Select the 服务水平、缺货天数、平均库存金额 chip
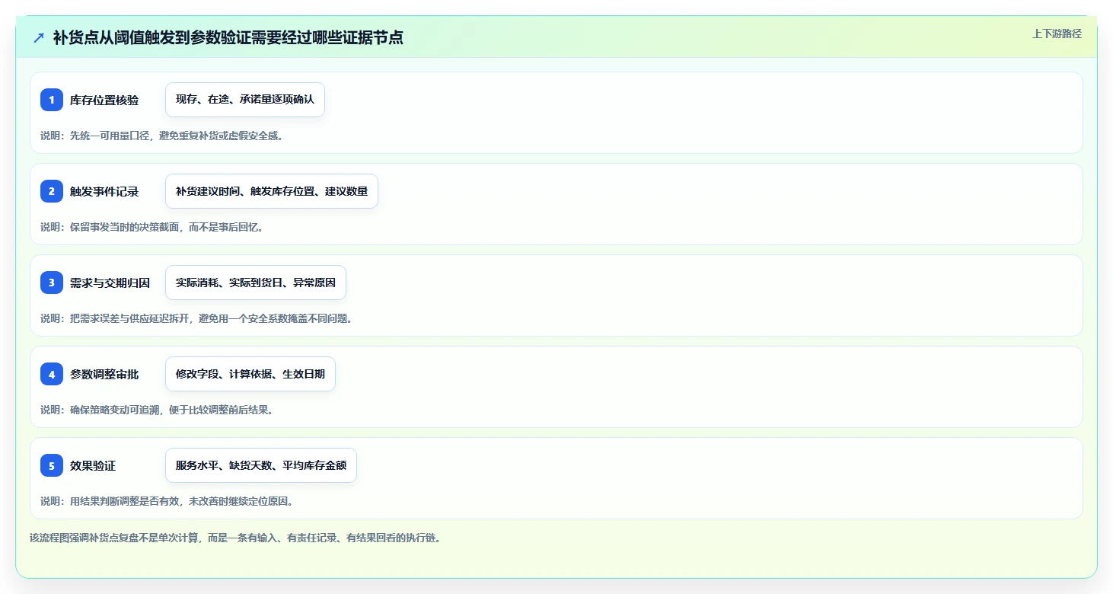1113x594 pixels. 261,465
